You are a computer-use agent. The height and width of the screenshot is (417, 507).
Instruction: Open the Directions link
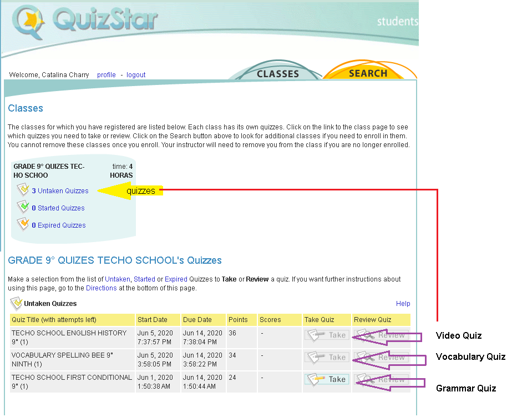click(101, 288)
